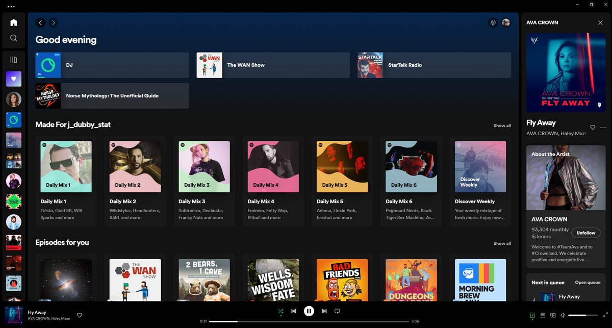Image resolution: width=612 pixels, height=328 pixels.
Task: Open the user profile avatar
Action: 506,22
